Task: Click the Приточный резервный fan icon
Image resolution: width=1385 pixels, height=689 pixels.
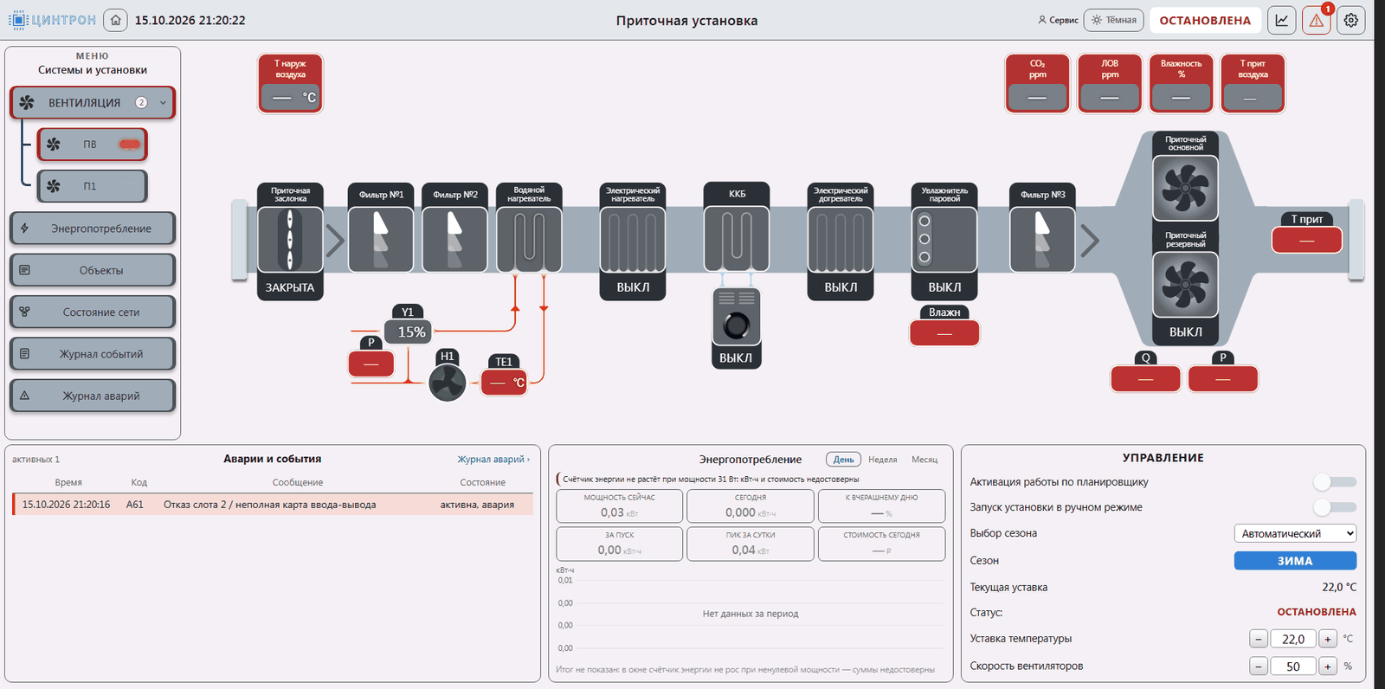Action: tap(1185, 284)
